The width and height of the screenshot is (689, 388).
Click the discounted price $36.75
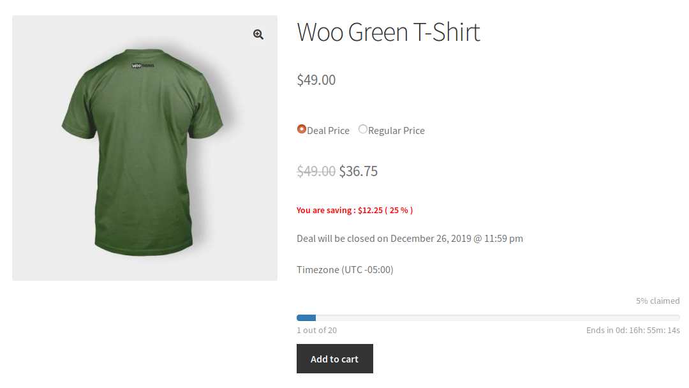(x=359, y=170)
